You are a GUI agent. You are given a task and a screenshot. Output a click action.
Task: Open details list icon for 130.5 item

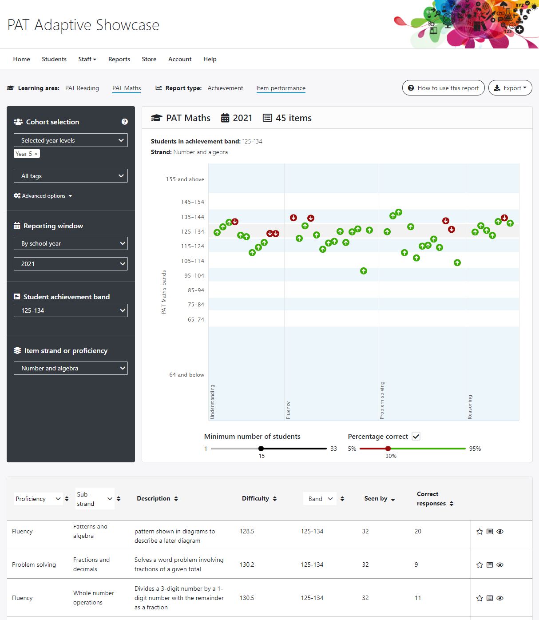490,598
